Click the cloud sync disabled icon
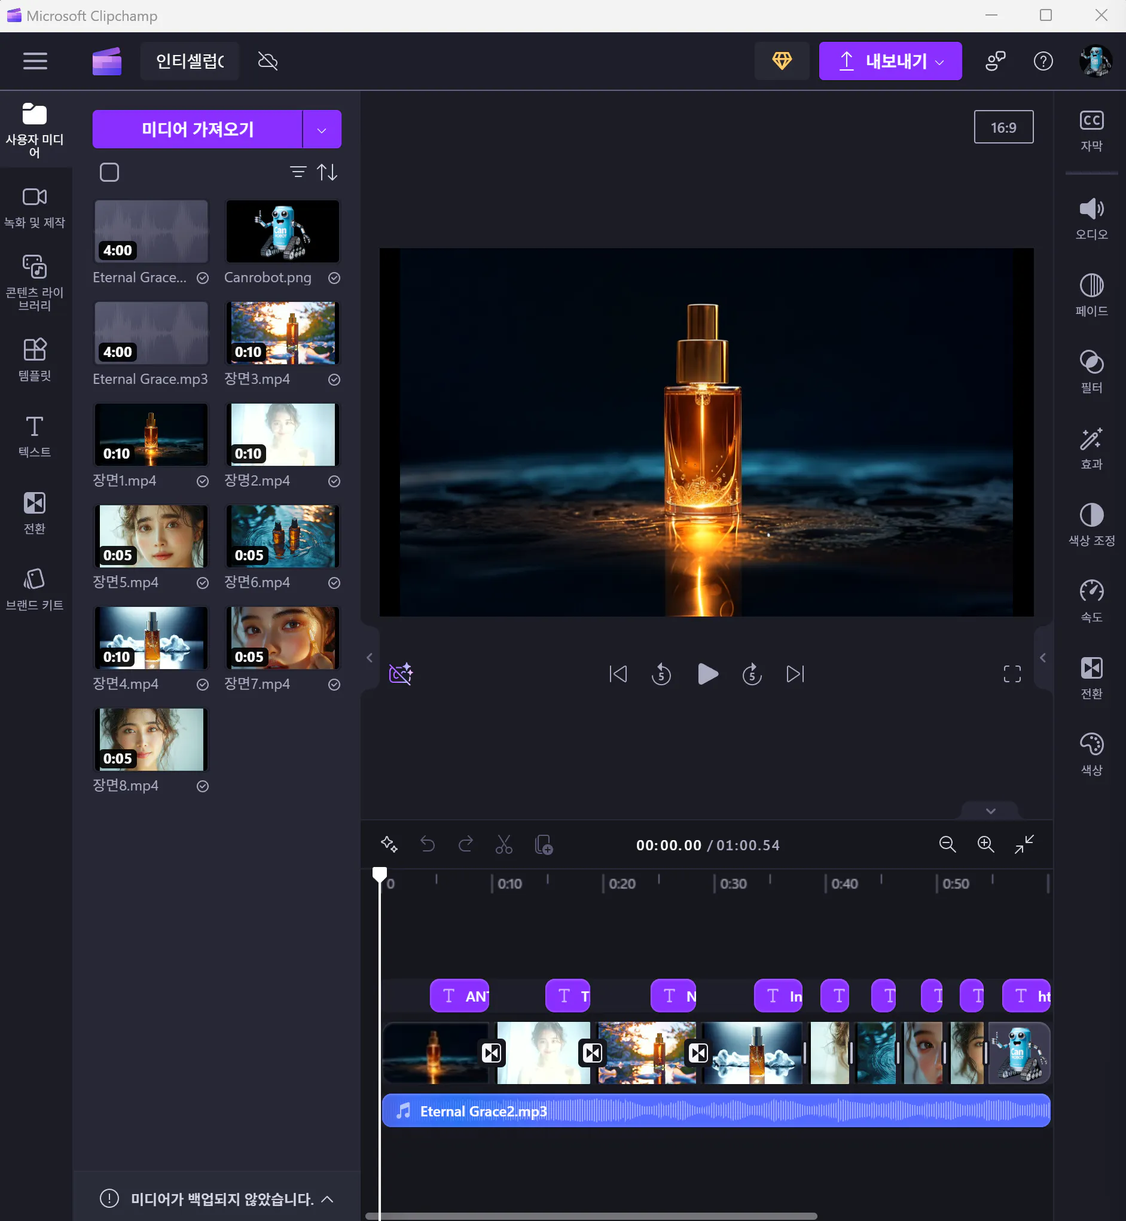Image resolution: width=1126 pixels, height=1221 pixels. click(267, 61)
